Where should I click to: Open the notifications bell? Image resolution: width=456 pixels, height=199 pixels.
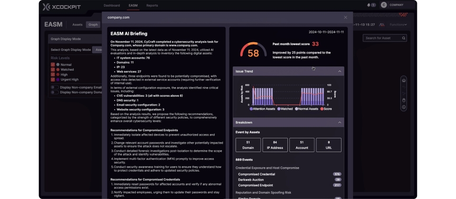369,5
